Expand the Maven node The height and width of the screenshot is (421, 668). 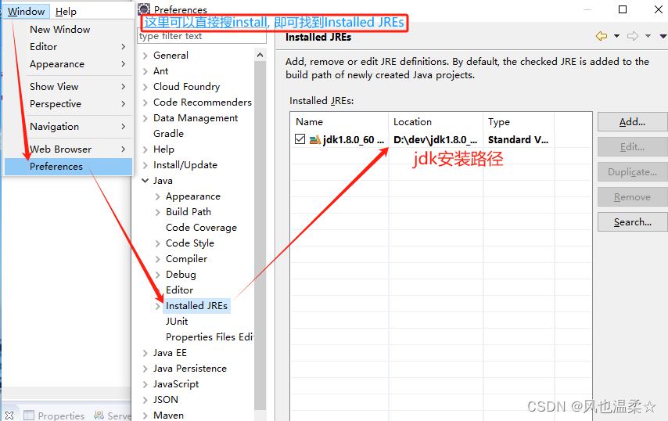145,416
